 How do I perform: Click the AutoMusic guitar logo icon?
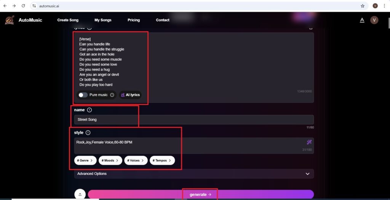[10, 20]
